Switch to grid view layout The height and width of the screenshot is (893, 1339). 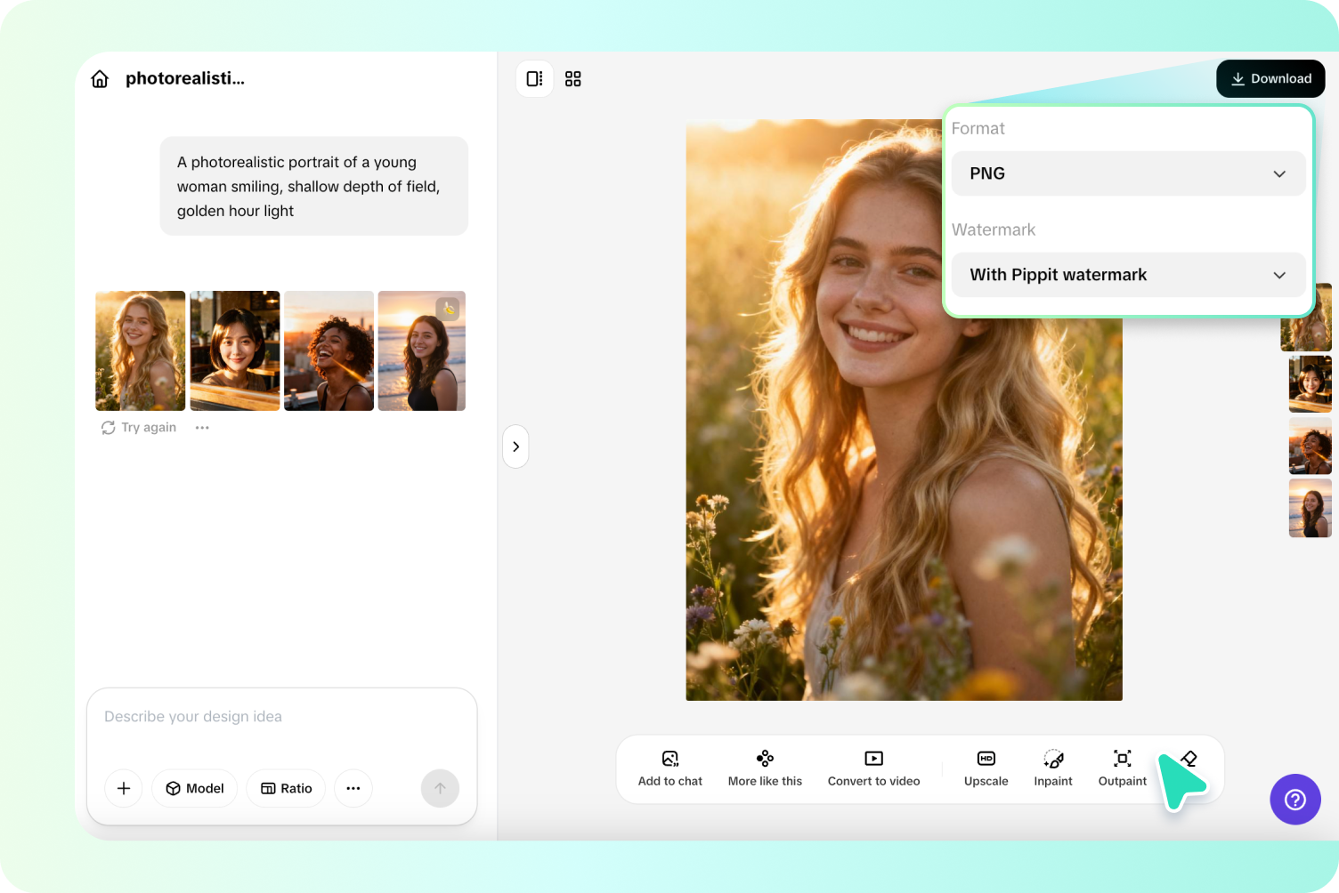[x=573, y=79]
